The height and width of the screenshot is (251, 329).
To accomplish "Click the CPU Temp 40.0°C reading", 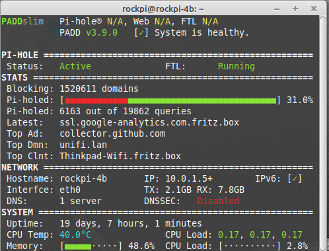I will point(75,234).
